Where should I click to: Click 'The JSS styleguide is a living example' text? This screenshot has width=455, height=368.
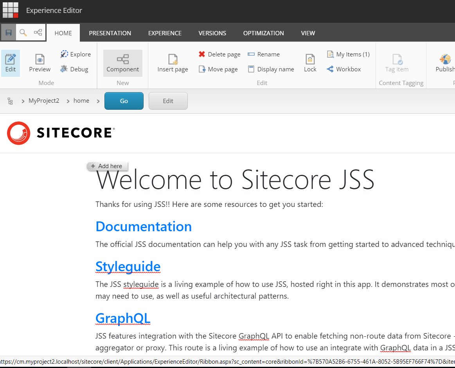tap(275, 290)
